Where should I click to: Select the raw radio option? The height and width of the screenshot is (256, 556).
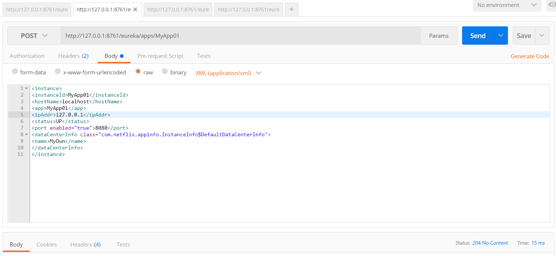pos(138,71)
